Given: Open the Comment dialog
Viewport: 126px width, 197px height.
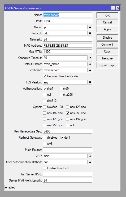Looking at the screenshot, I should [107, 45].
